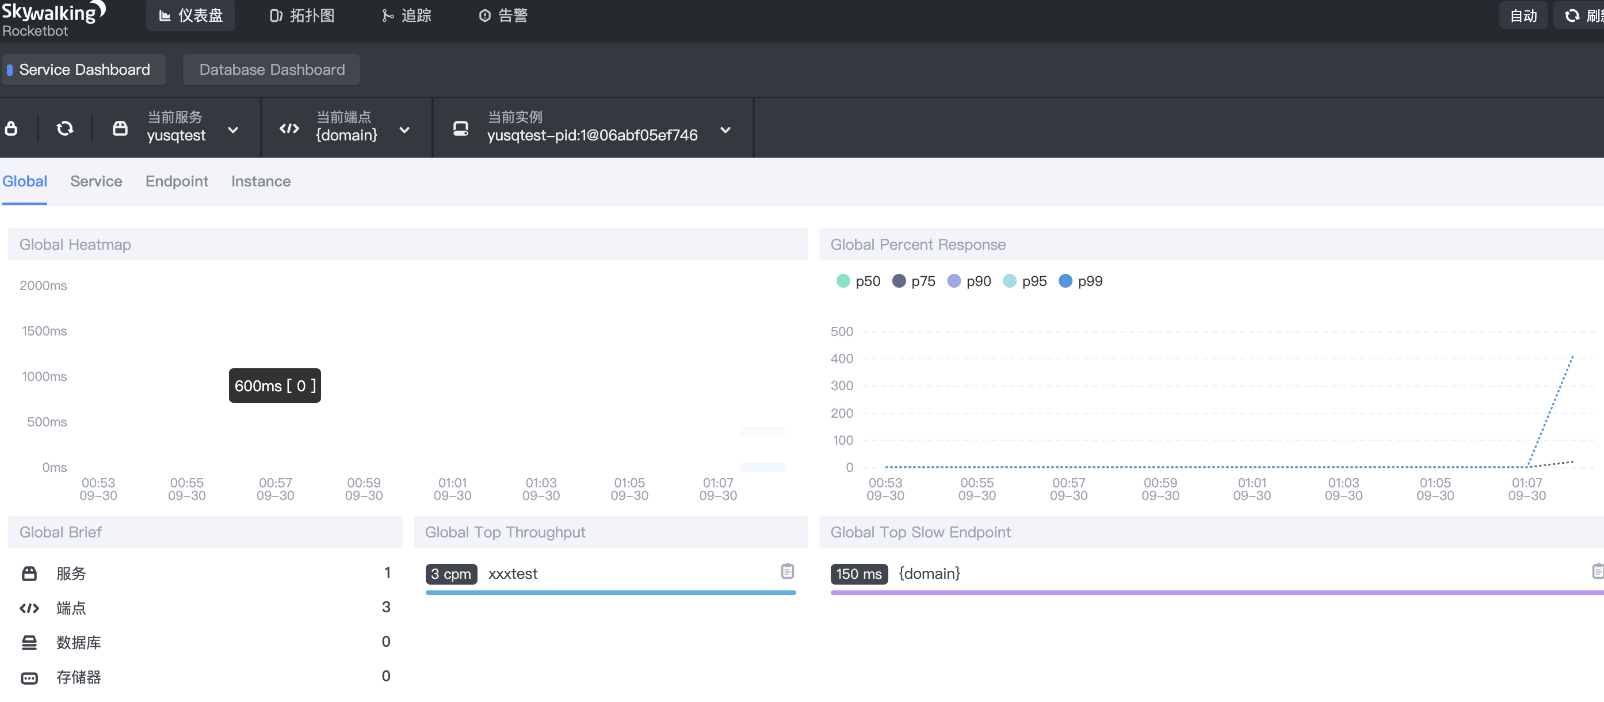Screen dimensions: 1604x702
Task: Copy the xxxtest throughput entry via clipboard icon
Action: pyautogui.click(x=787, y=571)
